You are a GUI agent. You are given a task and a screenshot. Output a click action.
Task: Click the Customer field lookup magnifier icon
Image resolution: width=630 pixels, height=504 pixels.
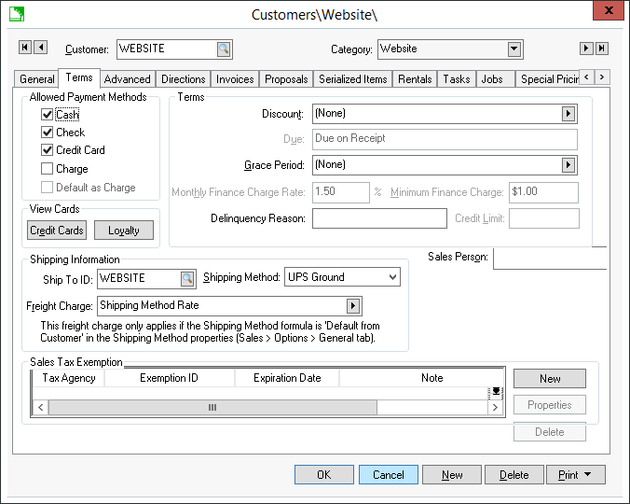pyautogui.click(x=224, y=49)
